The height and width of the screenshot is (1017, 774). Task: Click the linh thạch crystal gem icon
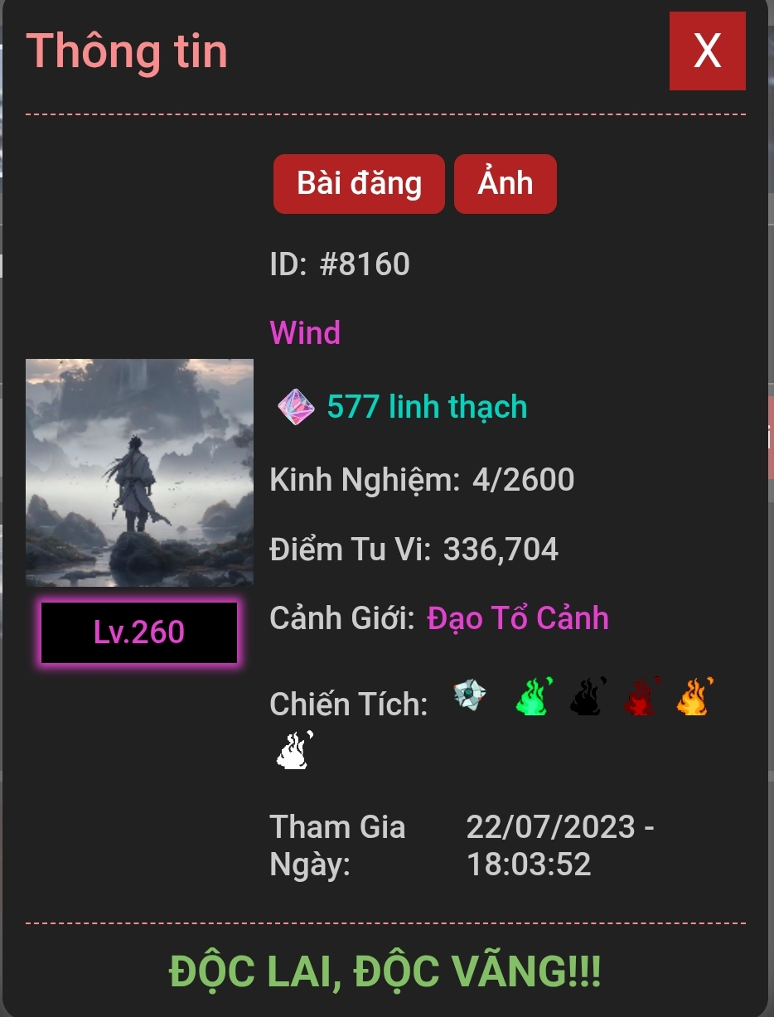pyautogui.click(x=296, y=407)
